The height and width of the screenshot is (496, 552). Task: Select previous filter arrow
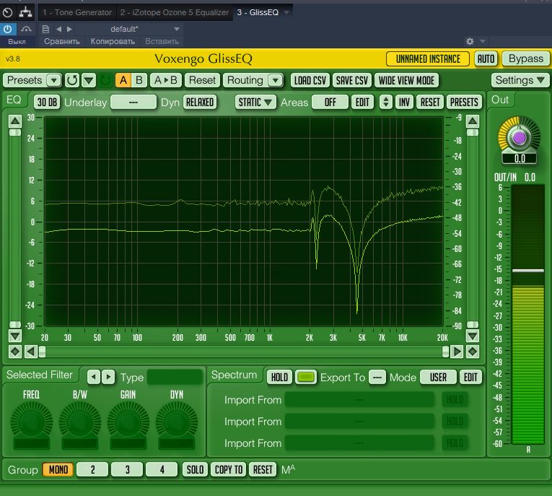pyautogui.click(x=93, y=377)
